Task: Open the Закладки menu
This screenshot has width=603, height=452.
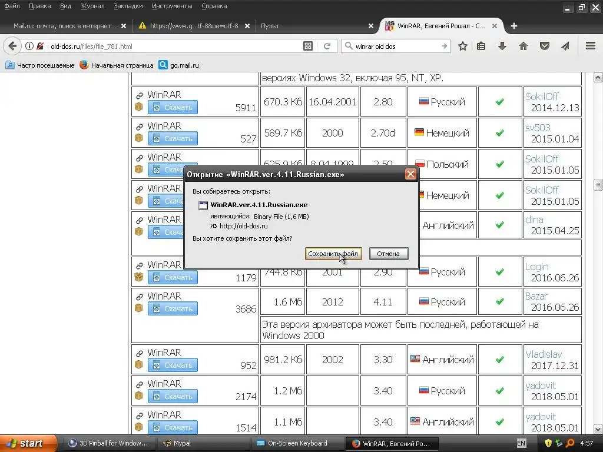Action: click(x=128, y=6)
